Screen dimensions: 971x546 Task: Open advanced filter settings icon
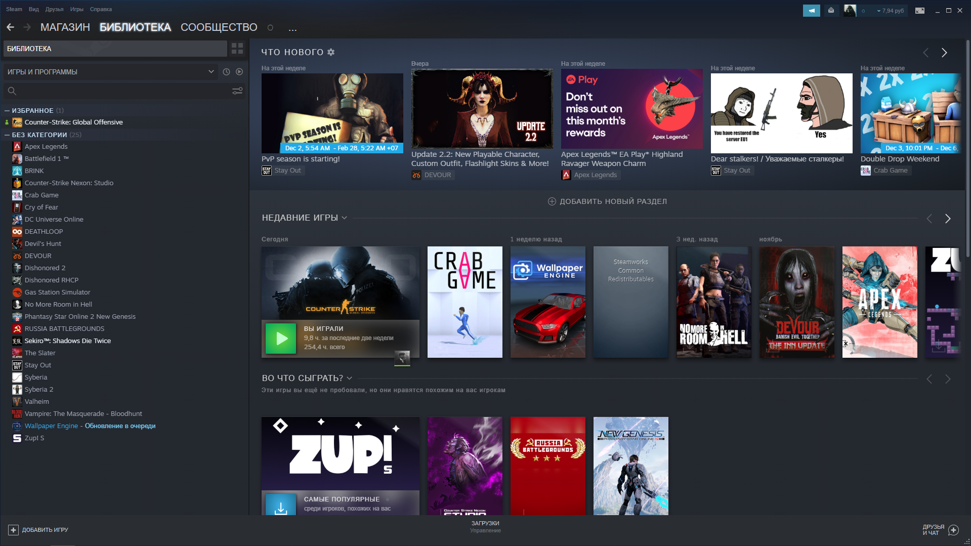coord(237,91)
